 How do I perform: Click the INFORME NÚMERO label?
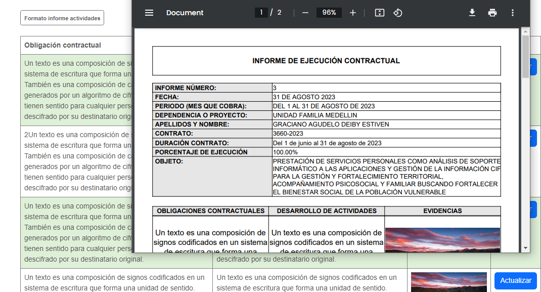click(x=186, y=88)
